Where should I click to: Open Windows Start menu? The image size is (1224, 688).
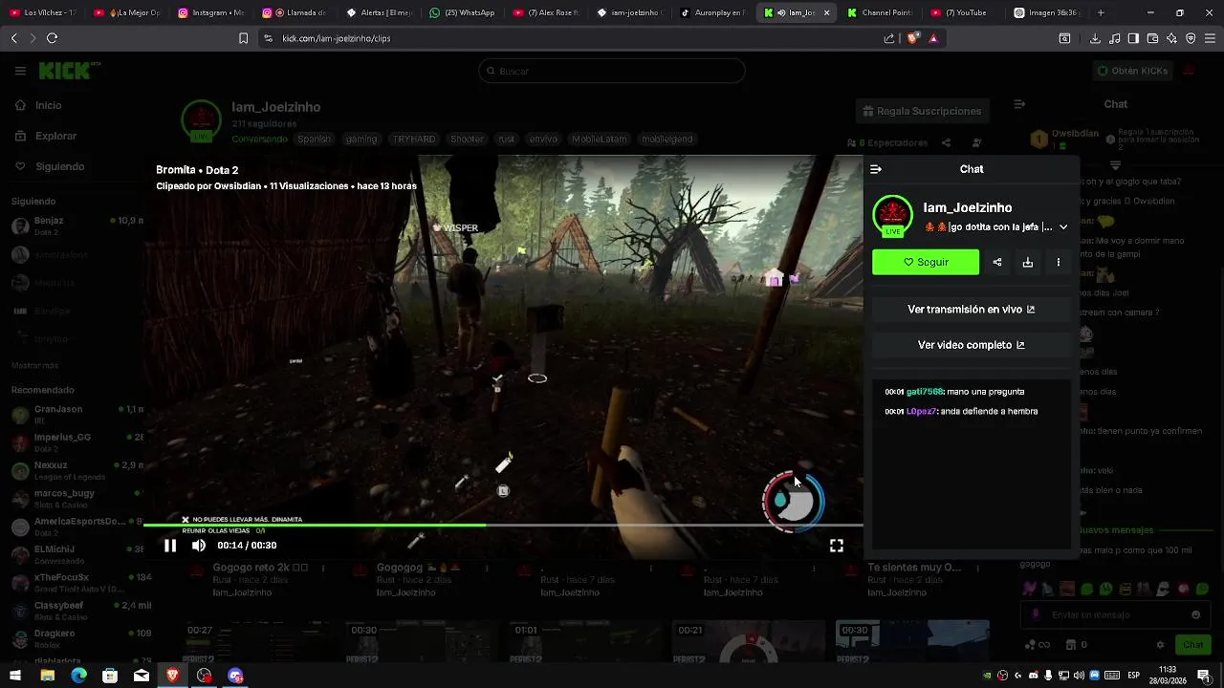click(15, 676)
